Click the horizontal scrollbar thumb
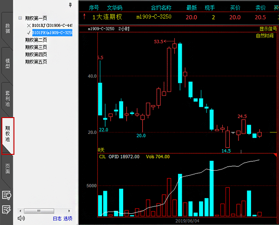This screenshot has height=225, width=279. click(39, 211)
